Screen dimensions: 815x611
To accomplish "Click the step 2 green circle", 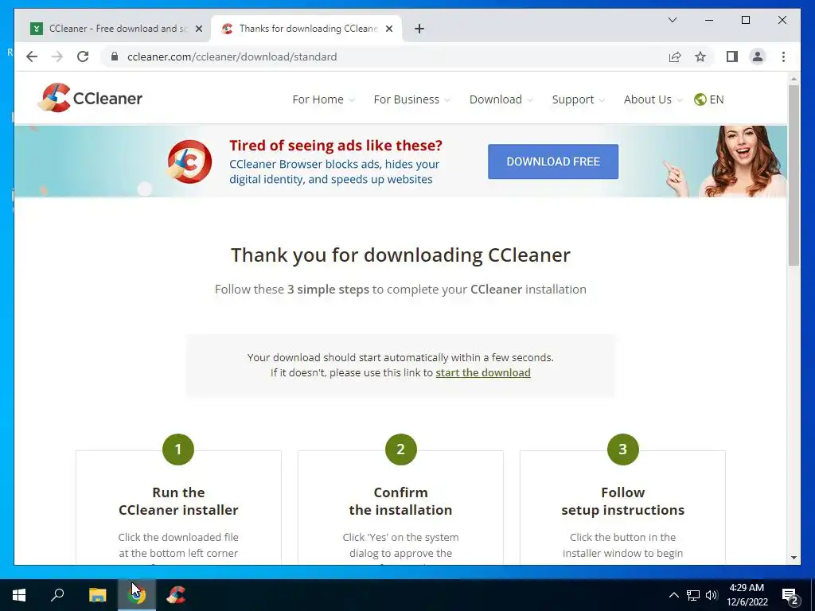I will pyautogui.click(x=401, y=449).
